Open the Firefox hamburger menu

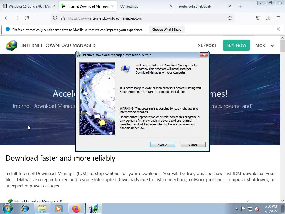coord(278,18)
